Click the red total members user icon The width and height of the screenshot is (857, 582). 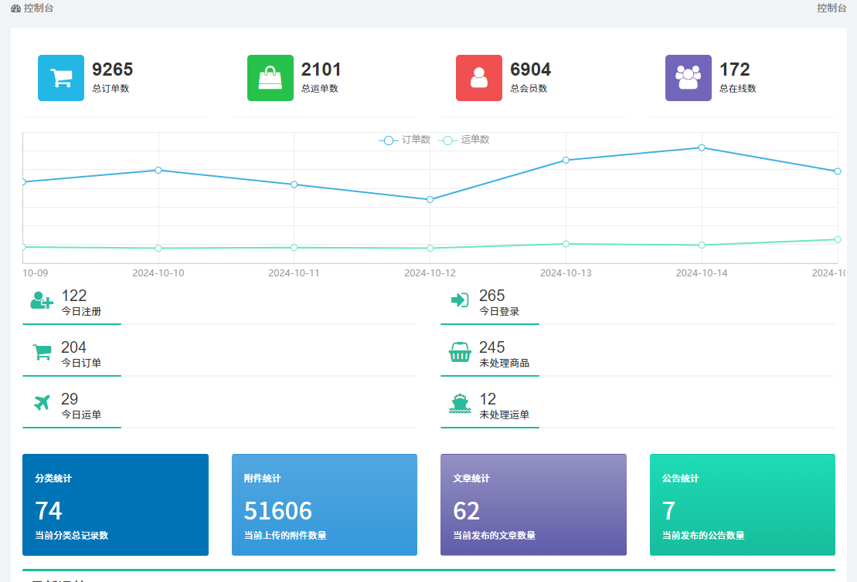479,78
